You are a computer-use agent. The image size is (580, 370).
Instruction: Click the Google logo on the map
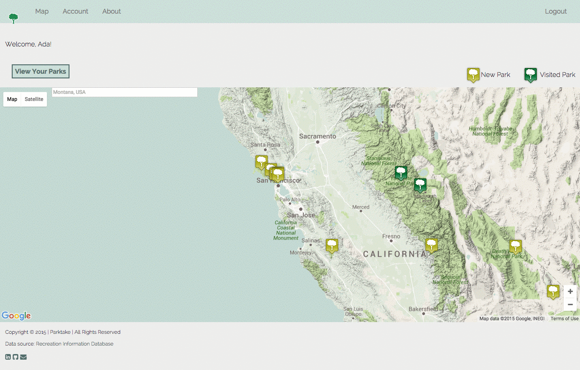16,316
